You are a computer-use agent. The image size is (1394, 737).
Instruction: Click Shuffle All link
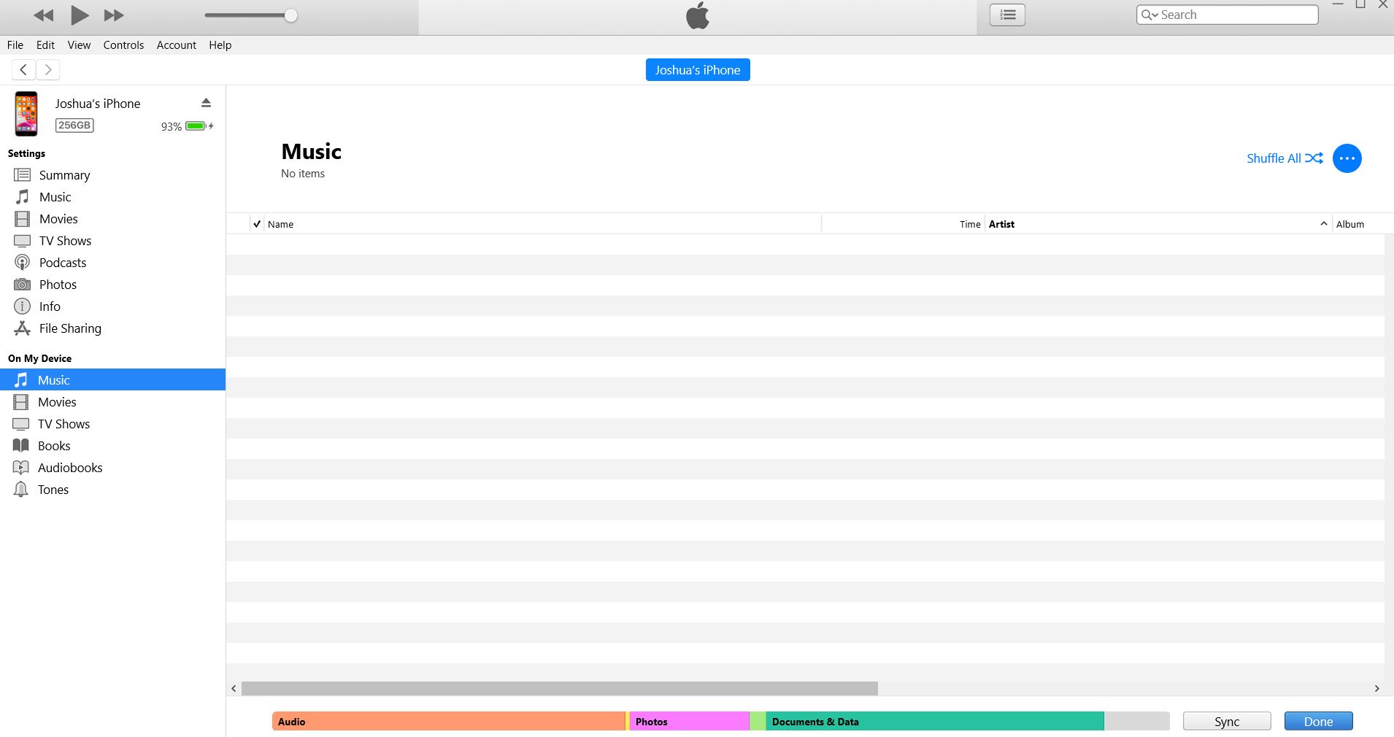1285,158
